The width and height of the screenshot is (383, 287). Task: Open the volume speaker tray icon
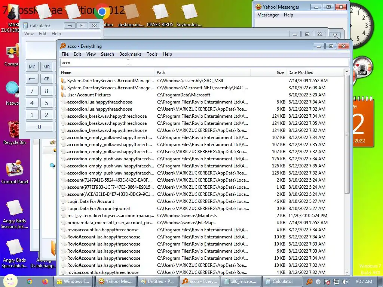(345, 282)
